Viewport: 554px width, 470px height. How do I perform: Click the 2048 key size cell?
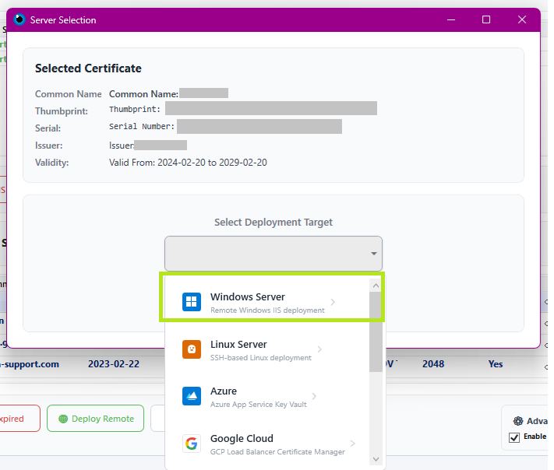(433, 364)
